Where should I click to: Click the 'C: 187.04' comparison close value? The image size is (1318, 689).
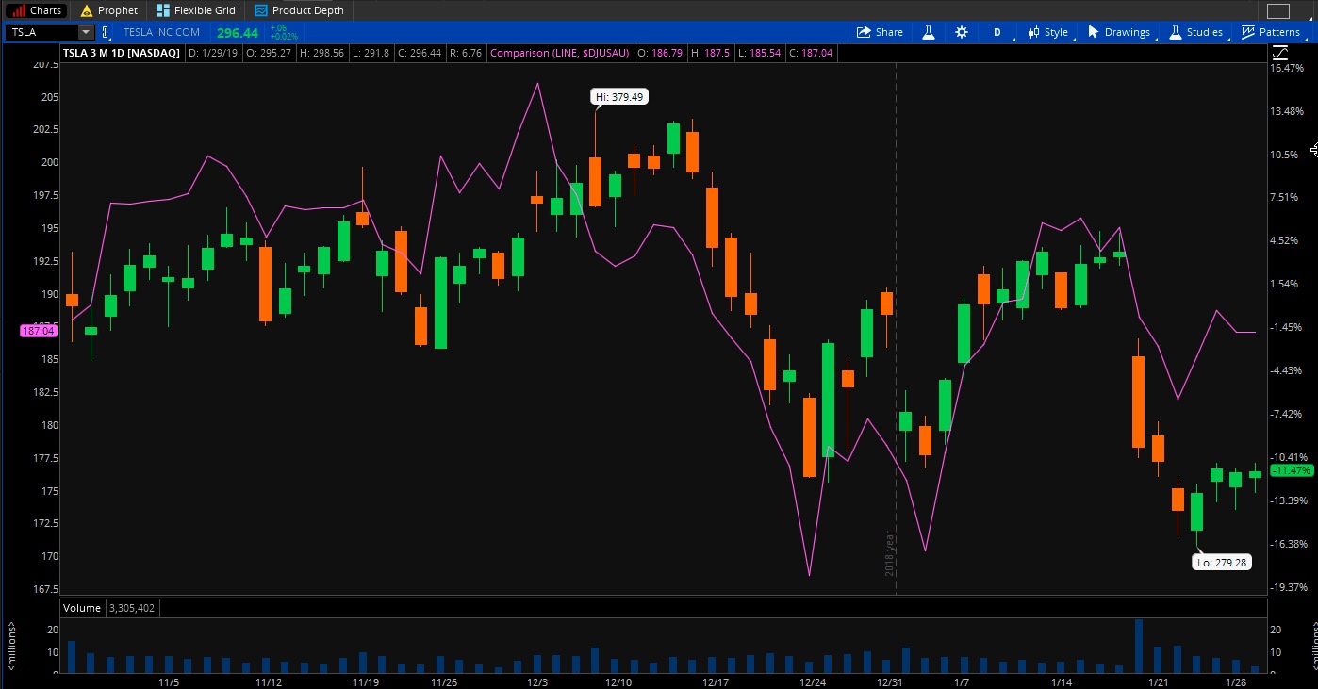point(810,53)
